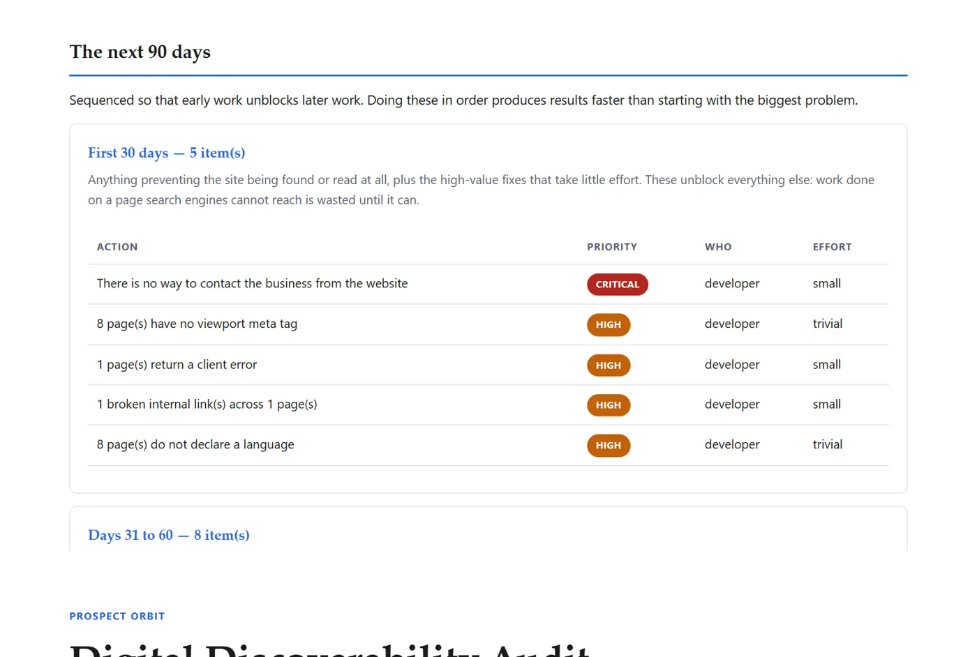Select "8 page(s) have no viewport meta tag"
Image resolution: width=977 pixels, height=657 pixels.
pyautogui.click(x=197, y=324)
